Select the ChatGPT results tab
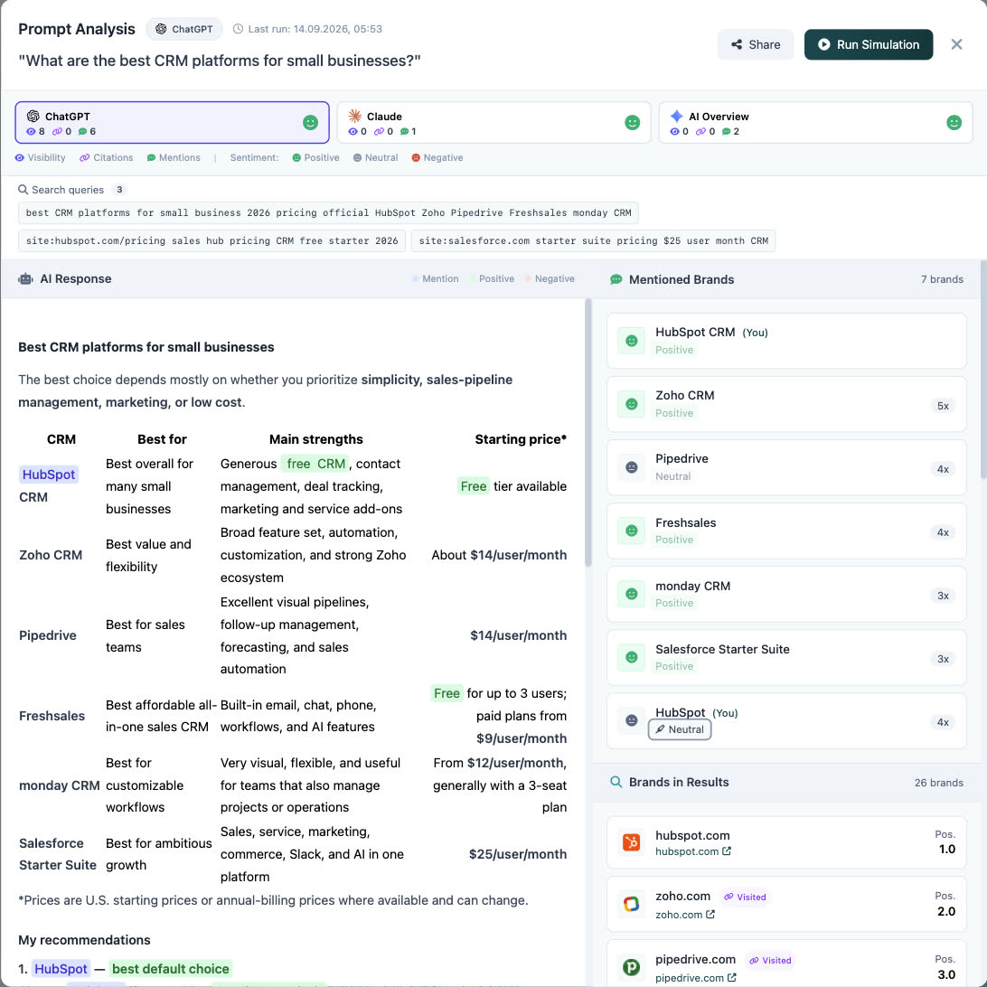 coord(172,123)
